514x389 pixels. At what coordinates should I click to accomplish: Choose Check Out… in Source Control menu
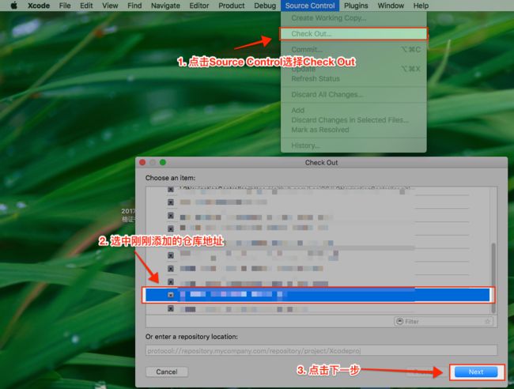[x=353, y=34]
